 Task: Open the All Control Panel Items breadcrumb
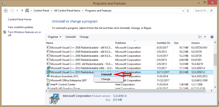67,11
